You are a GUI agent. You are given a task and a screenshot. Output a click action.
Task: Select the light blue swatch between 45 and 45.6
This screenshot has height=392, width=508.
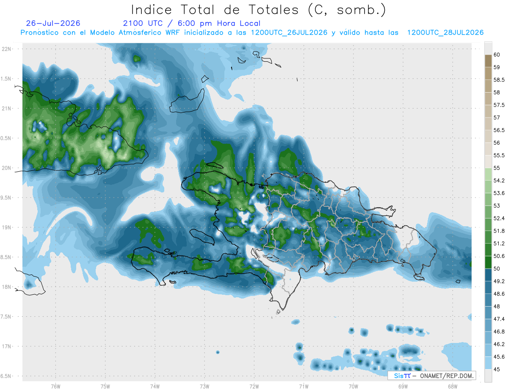point(488,363)
